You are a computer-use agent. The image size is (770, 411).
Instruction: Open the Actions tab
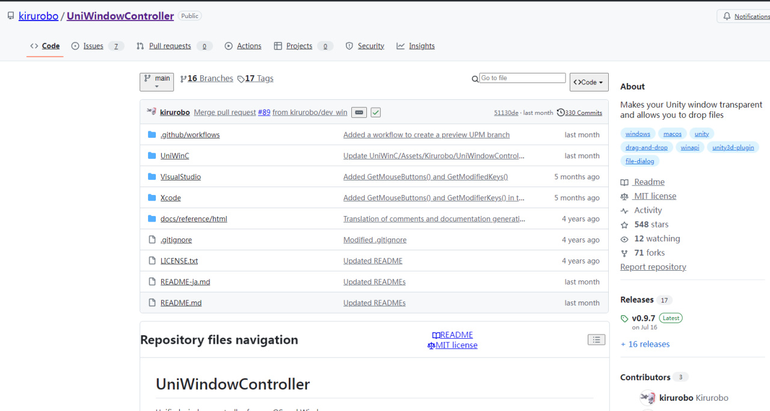[243, 46]
